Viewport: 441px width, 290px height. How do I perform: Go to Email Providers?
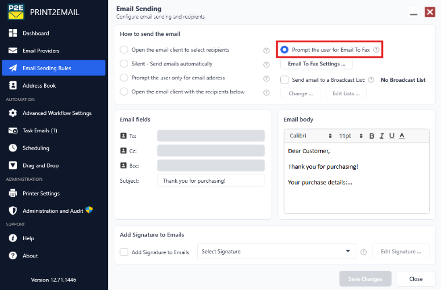click(x=53, y=50)
